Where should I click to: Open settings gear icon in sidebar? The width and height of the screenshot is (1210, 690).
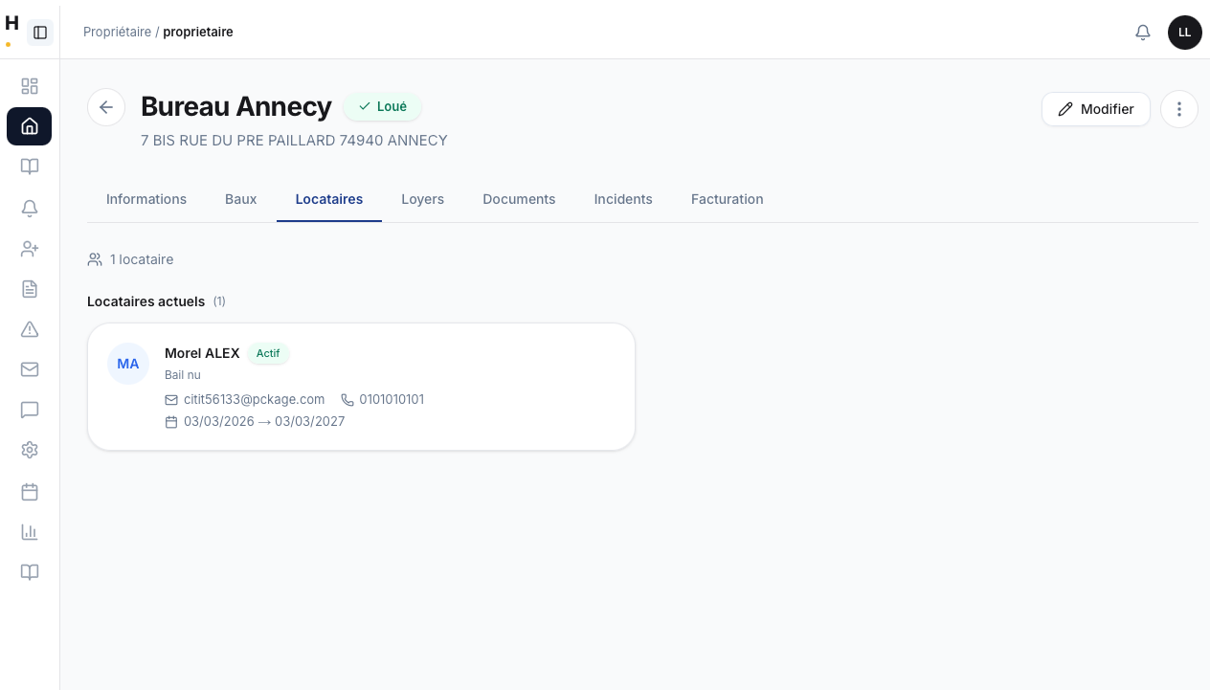click(30, 450)
